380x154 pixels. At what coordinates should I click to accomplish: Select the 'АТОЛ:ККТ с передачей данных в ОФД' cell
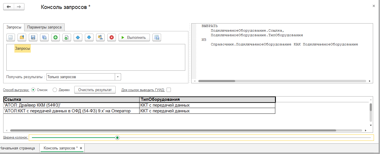pos(71,111)
